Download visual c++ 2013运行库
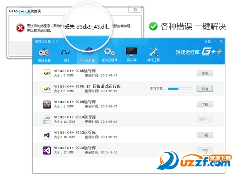Screen dimensions: 235x177 pyautogui.click(x=205, y=150)
